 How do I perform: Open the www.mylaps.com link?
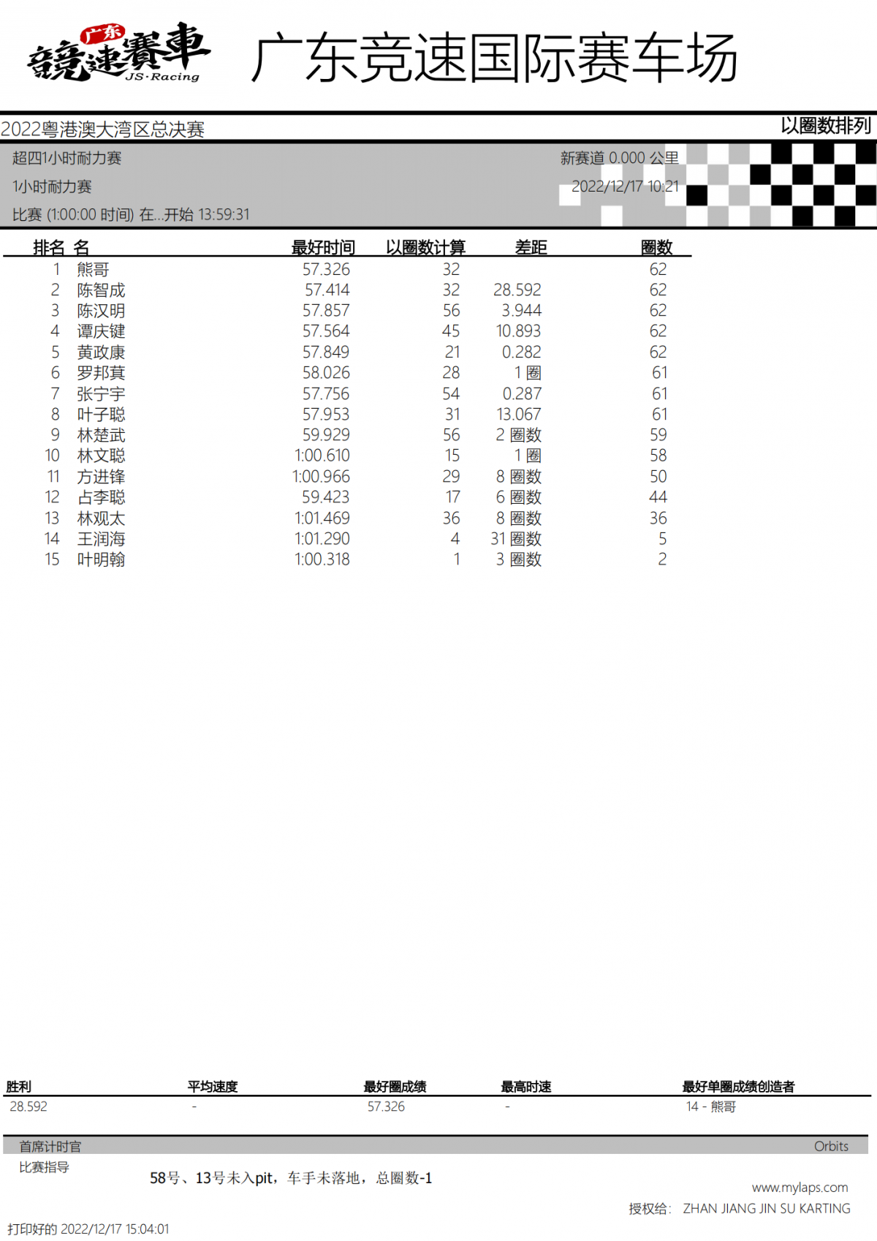(800, 1188)
